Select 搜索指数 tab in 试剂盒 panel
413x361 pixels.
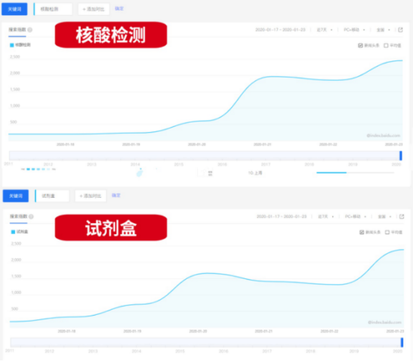[x=19, y=216]
